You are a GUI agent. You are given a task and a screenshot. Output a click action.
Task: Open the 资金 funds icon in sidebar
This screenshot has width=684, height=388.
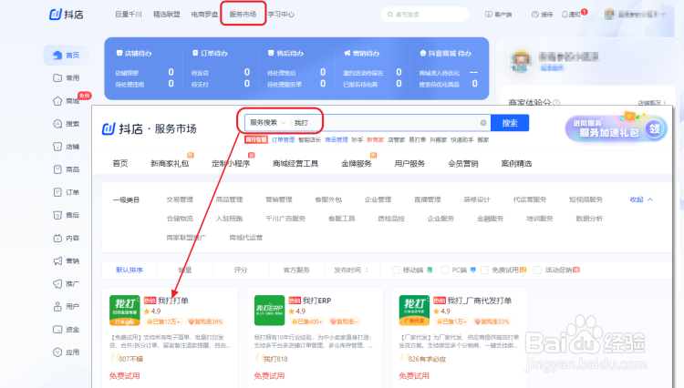tap(57, 330)
